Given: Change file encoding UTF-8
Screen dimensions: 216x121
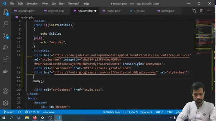Looking at the screenshot, I should click(160, 112).
